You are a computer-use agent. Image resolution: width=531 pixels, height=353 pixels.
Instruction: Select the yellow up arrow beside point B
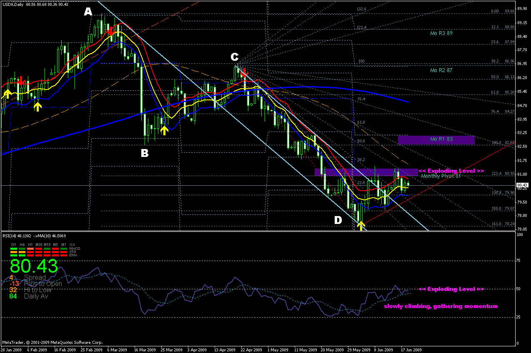(164, 130)
